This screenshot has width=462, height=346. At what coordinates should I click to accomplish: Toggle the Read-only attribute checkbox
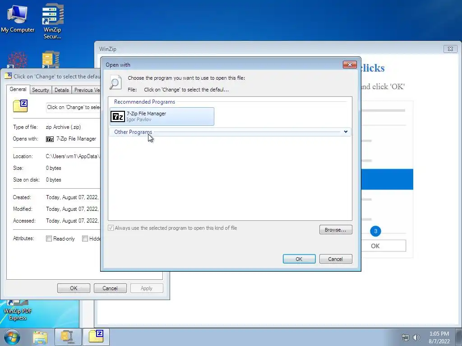click(x=49, y=239)
